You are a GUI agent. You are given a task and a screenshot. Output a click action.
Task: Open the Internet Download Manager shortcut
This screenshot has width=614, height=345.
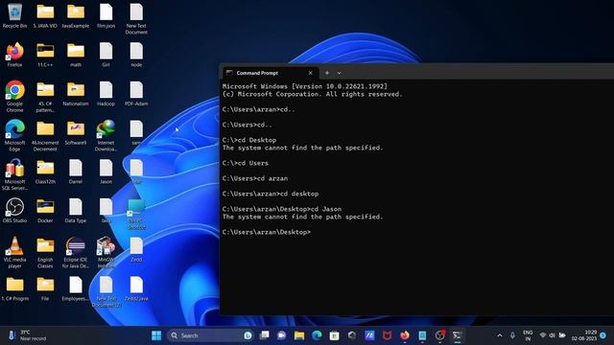(x=106, y=135)
